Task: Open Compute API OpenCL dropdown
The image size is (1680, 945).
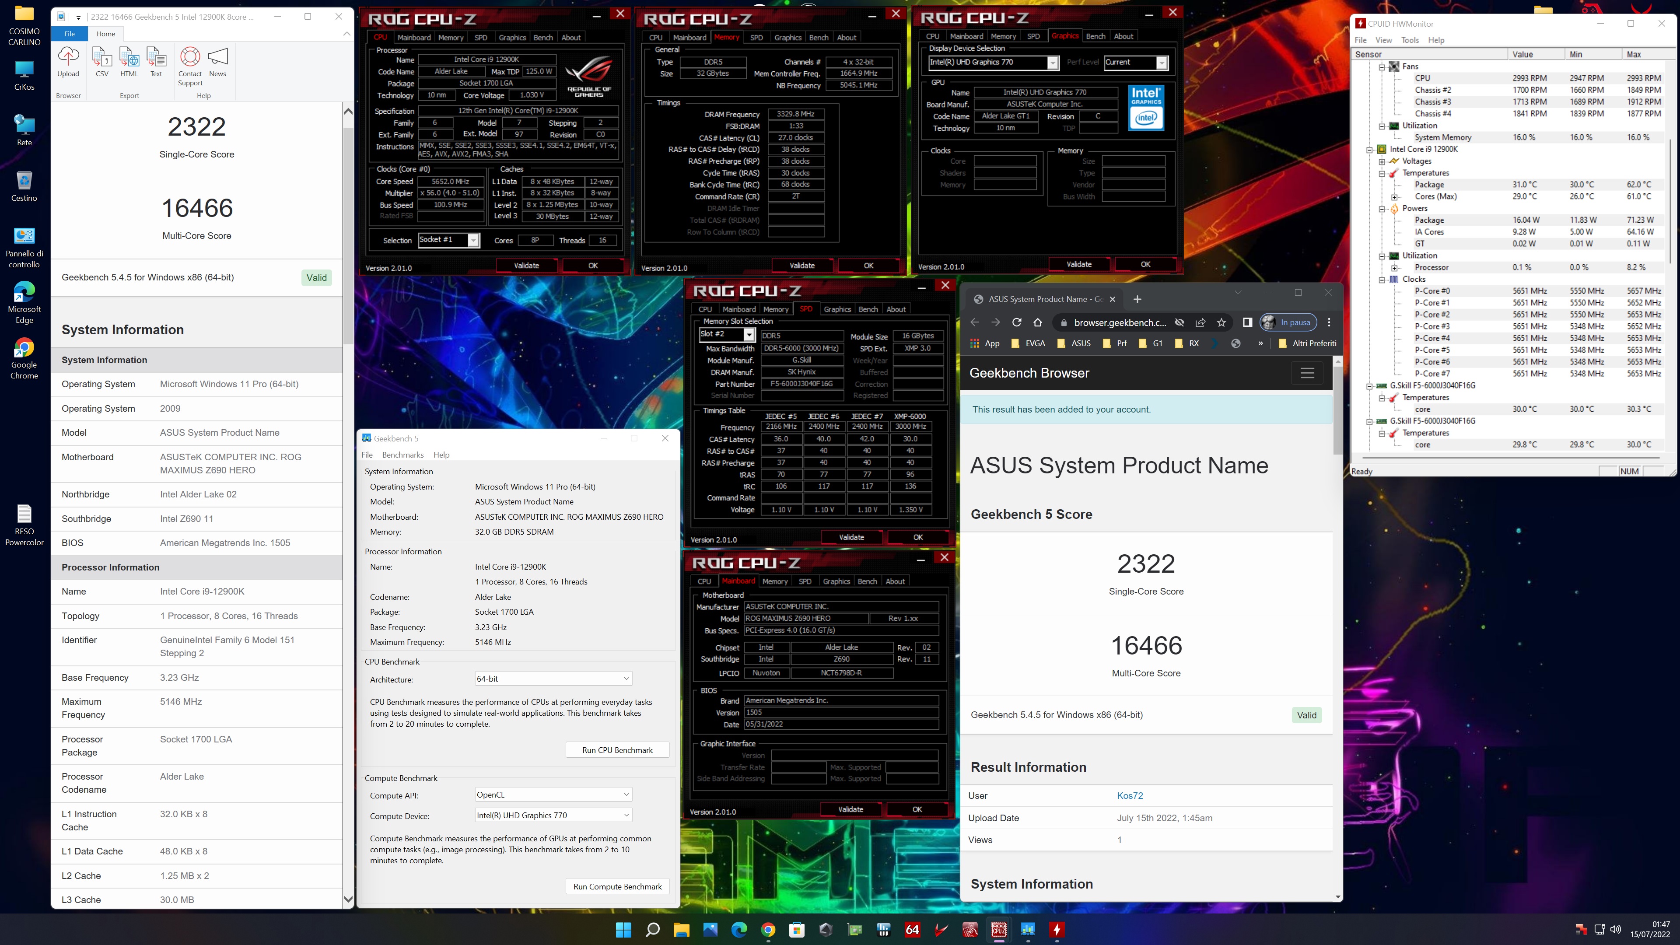Action: point(553,794)
